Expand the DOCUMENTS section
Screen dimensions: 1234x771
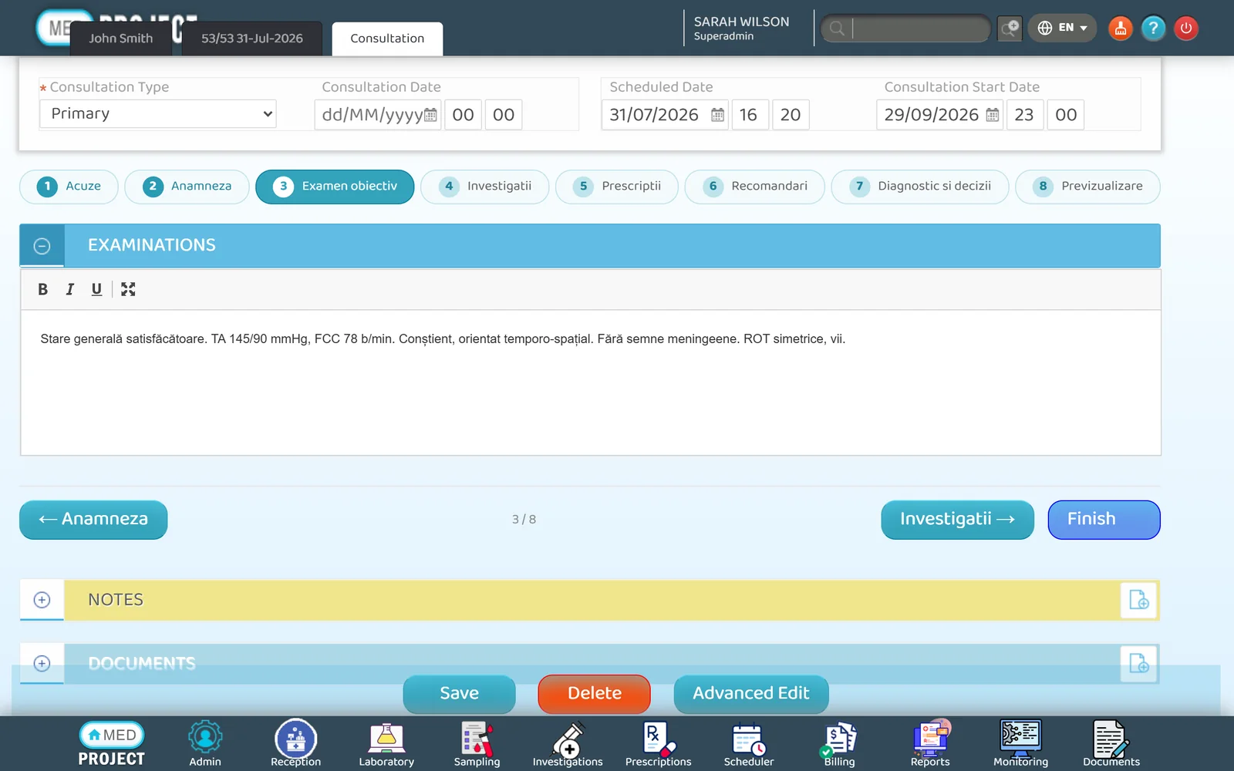pos(42,664)
